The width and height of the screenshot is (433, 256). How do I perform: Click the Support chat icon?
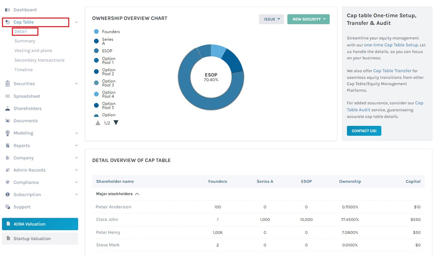tap(7, 207)
